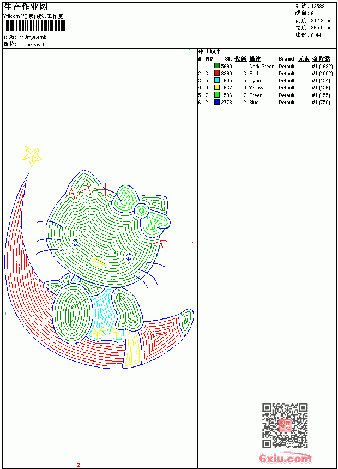Click Default brand in the Cyan row
Image resolution: width=338 pixels, height=469 pixels.
(287, 81)
